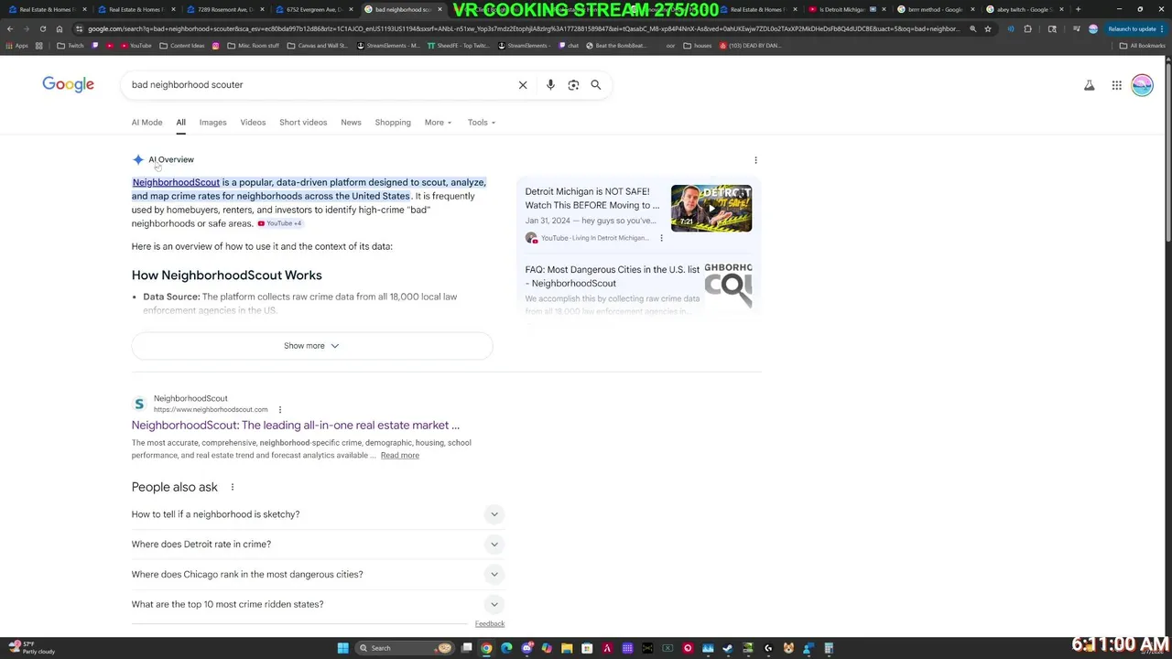1172x659 pixels.
Task: Open People also ask three-dot menu
Action: [x=233, y=487]
